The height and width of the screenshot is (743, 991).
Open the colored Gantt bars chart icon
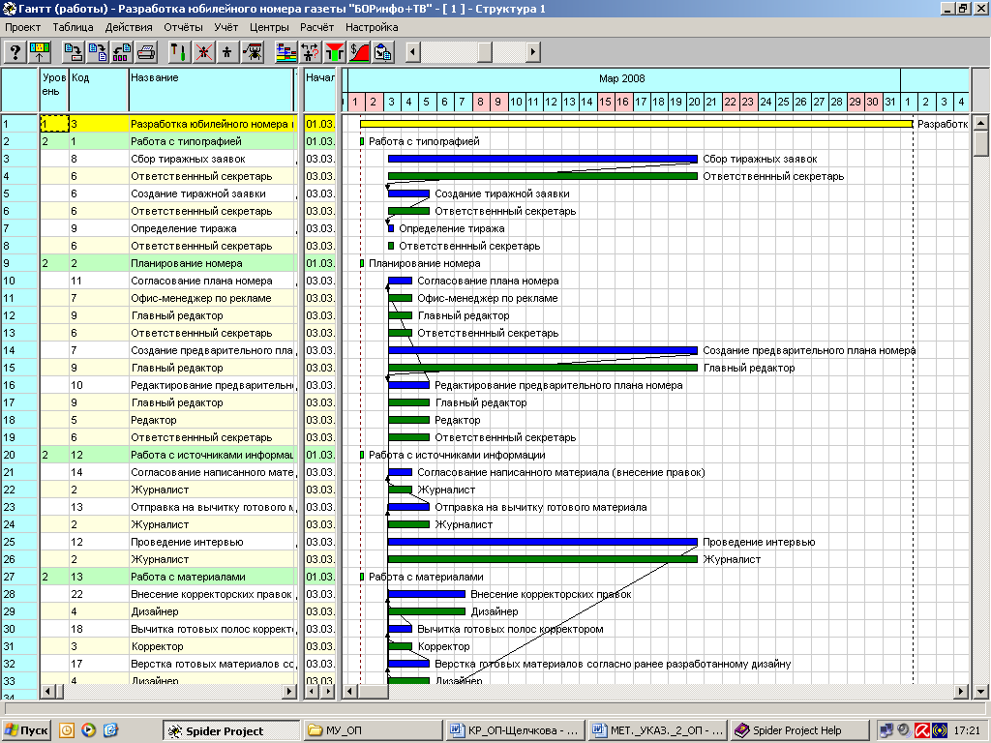(286, 51)
